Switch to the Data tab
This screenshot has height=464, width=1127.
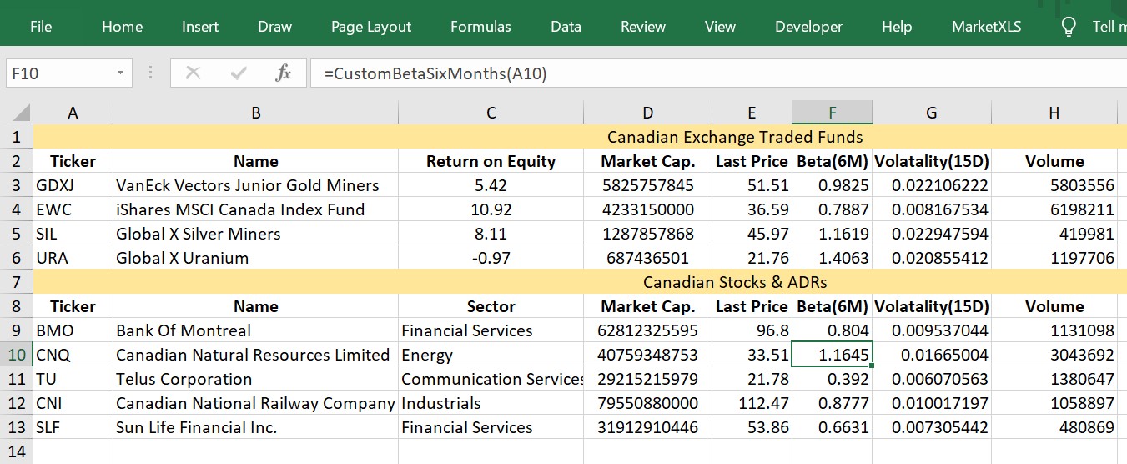point(566,27)
